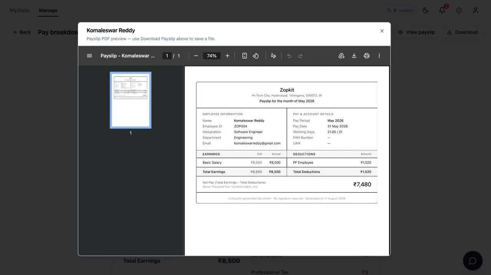Click the undo arrow in PDF toolbar

click(x=289, y=56)
